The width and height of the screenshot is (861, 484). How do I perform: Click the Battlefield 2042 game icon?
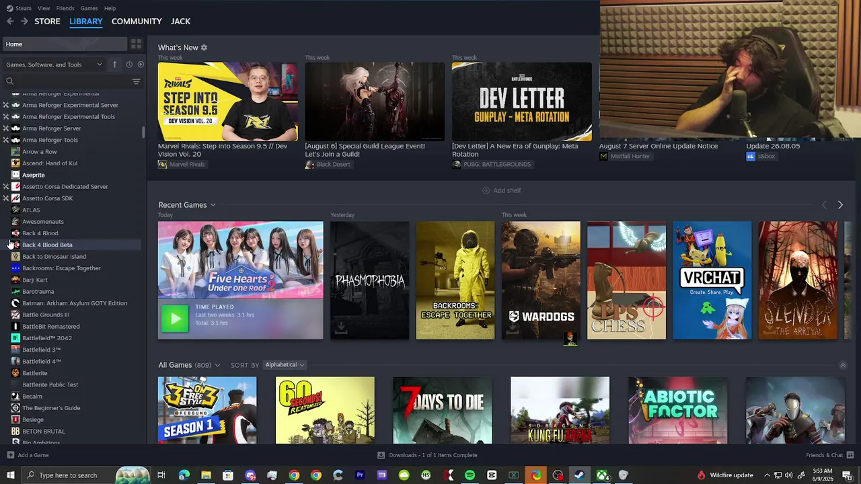click(x=15, y=338)
